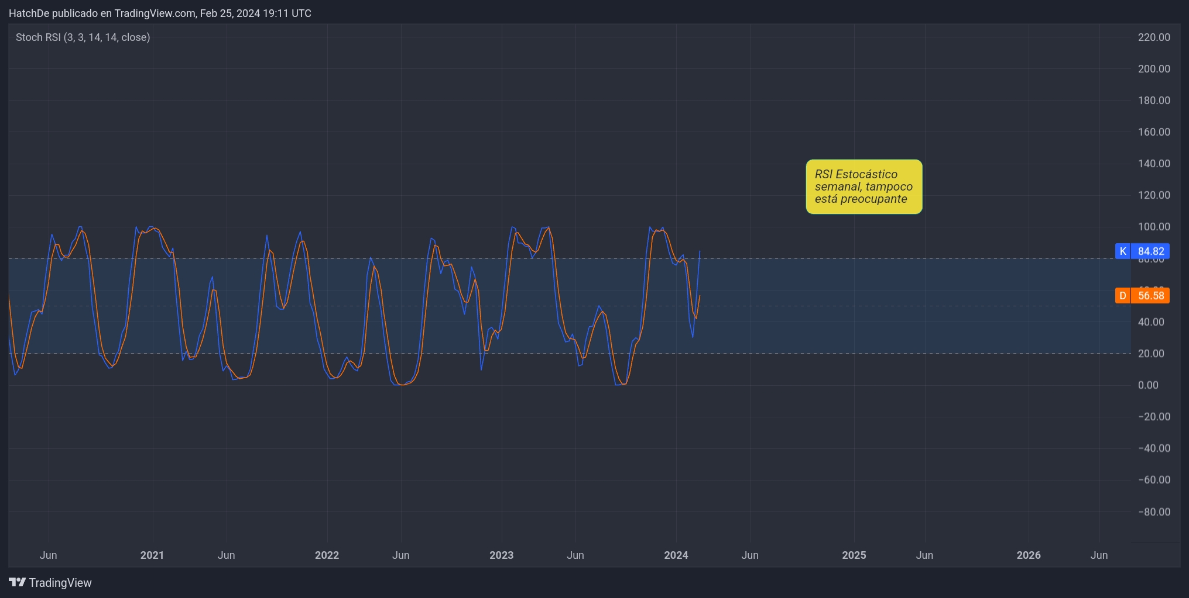This screenshot has width=1189, height=598.
Task: Click the 0.00 value on the price scale
Action: tap(1149, 385)
